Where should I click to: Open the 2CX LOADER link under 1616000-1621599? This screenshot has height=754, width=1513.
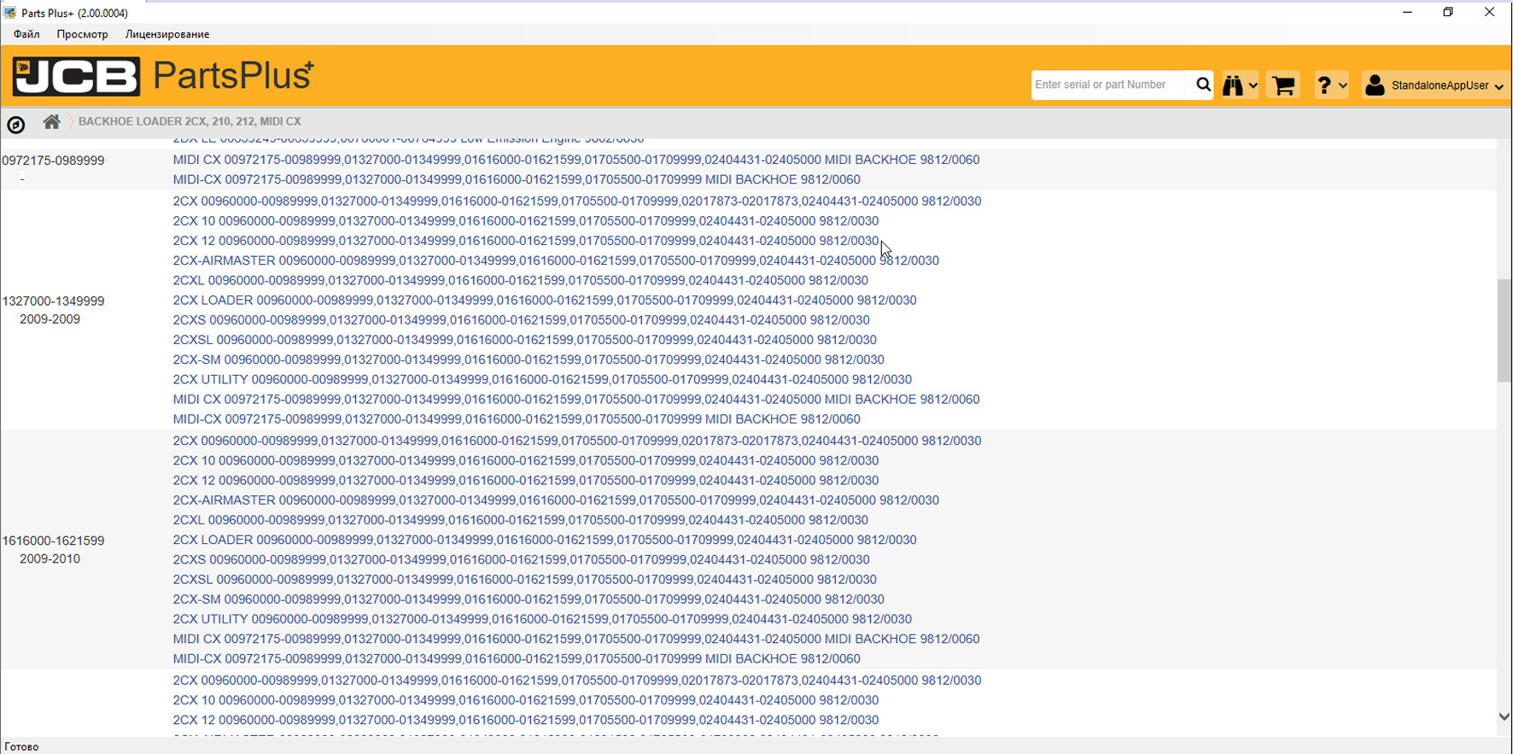pyautogui.click(x=544, y=540)
